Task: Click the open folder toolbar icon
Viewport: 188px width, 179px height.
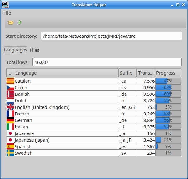Action: [x=11, y=22]
